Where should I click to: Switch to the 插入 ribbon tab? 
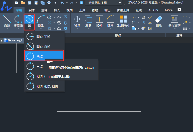57,10
